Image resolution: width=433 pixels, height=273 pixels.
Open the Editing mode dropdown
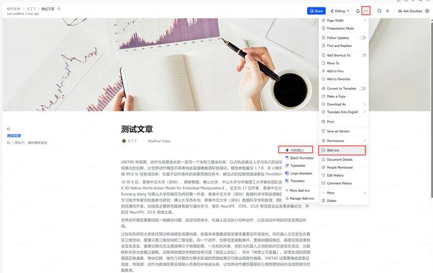point(340,11)
